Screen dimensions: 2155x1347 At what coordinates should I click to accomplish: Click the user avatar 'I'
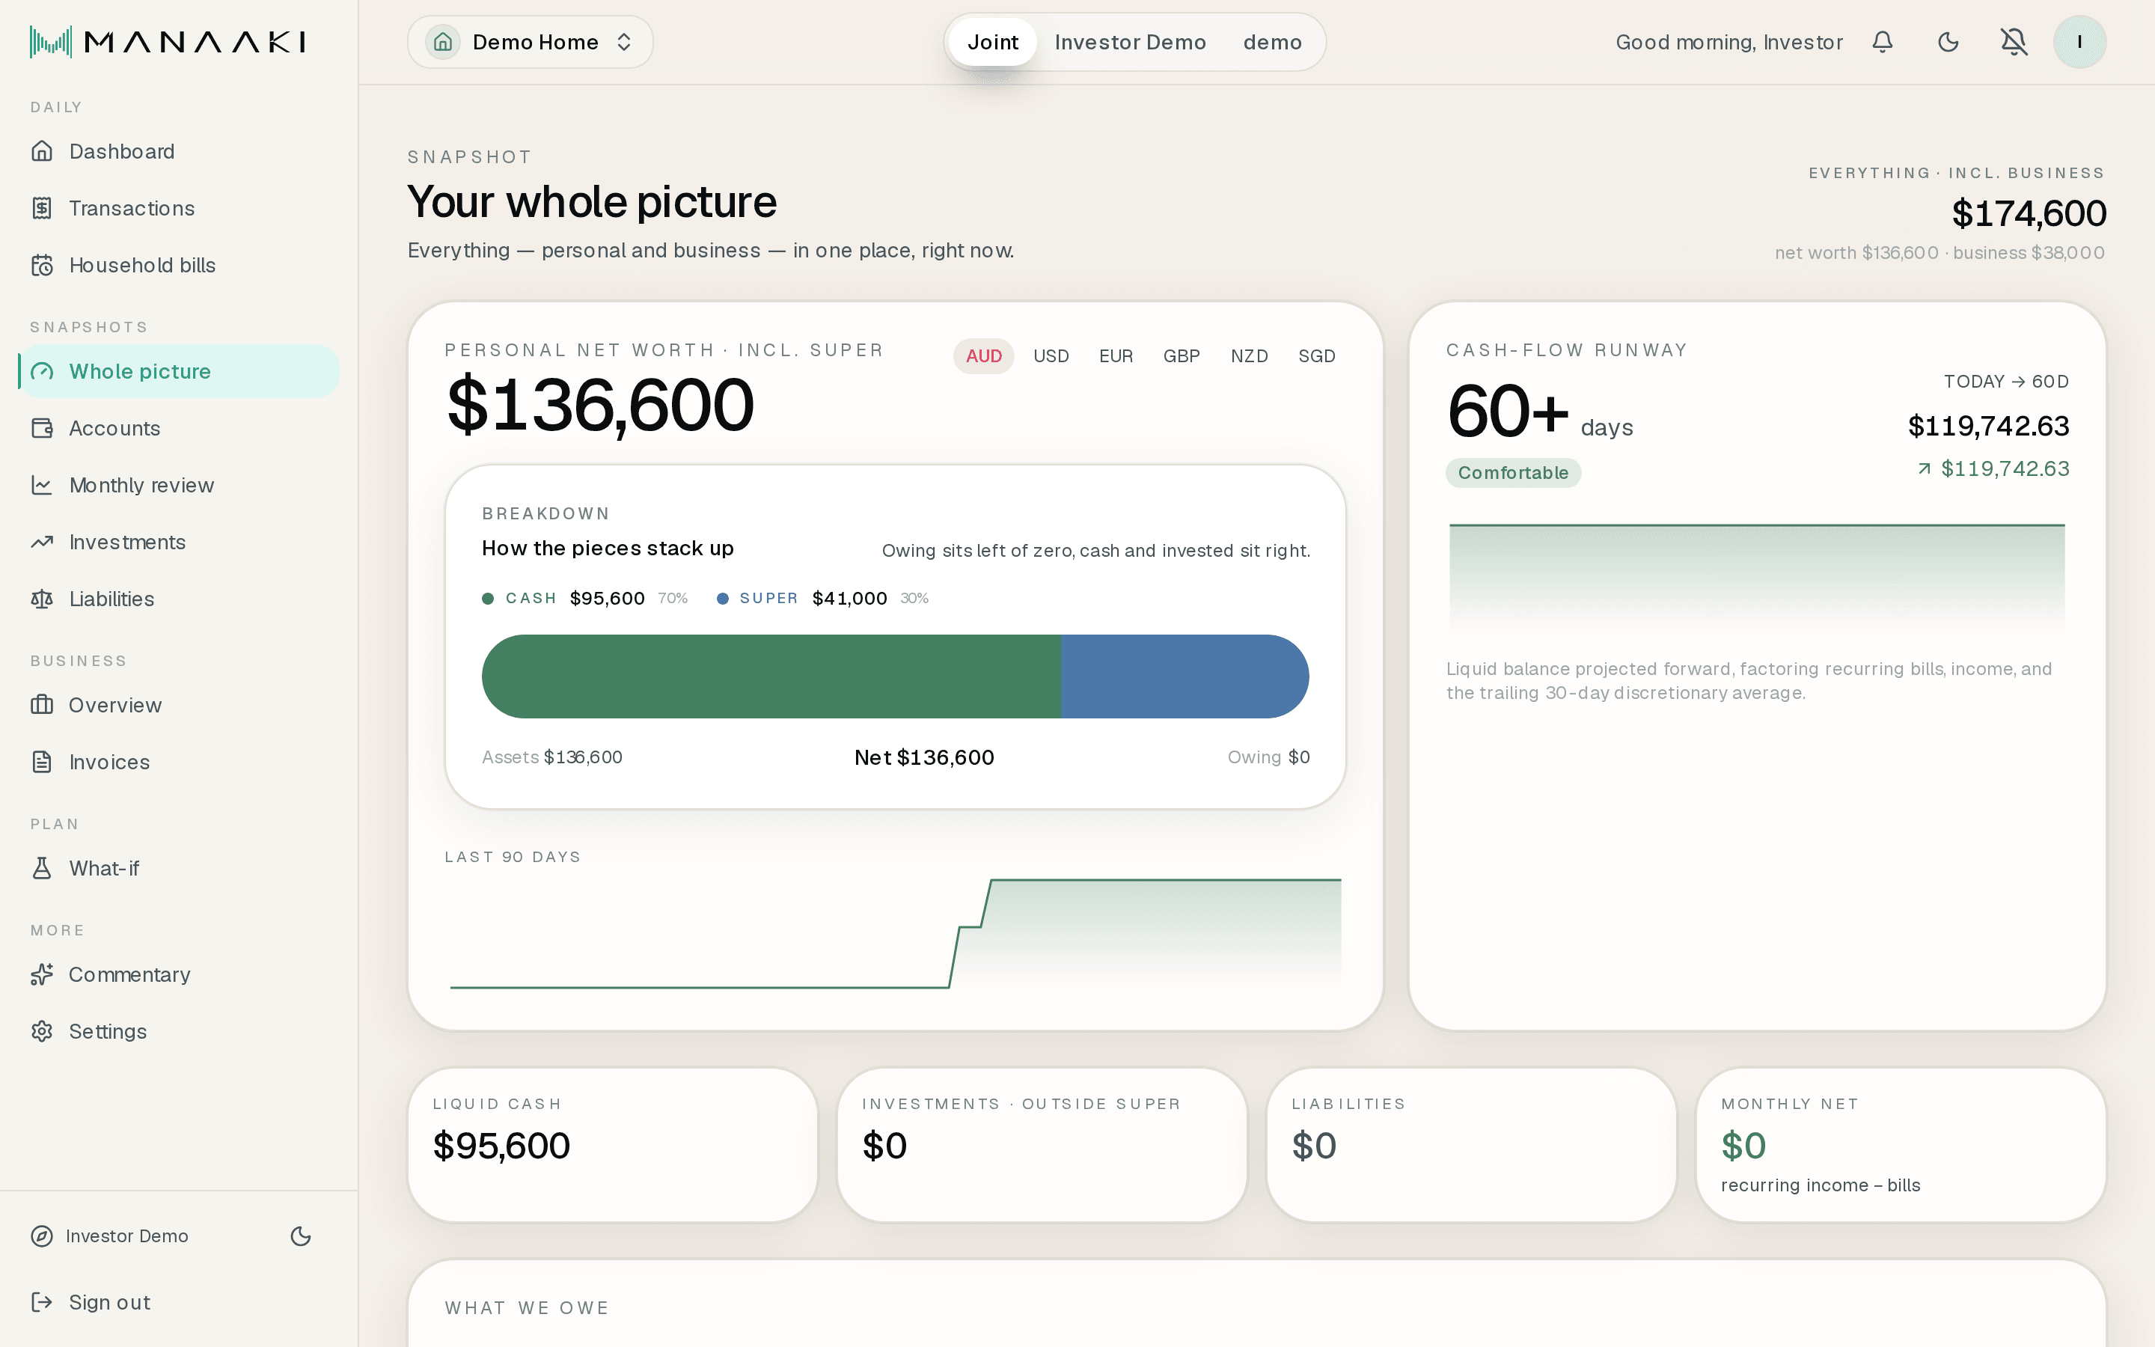(2080, 42)
